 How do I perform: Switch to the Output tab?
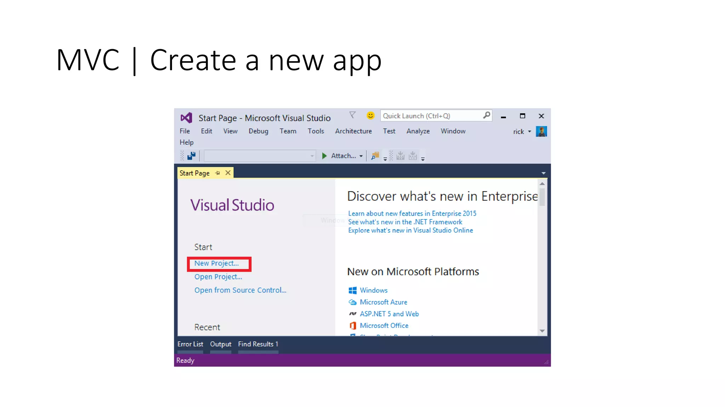tap(221, 344)
